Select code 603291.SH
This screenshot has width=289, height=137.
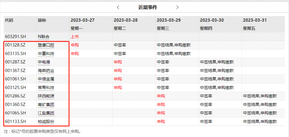[x=15, y=37]
